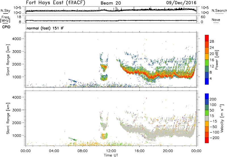Pick the red segment below the −200 mark on the Velocity bar
The width and height of the screenshot is (227, 157).
coord(207,140)
